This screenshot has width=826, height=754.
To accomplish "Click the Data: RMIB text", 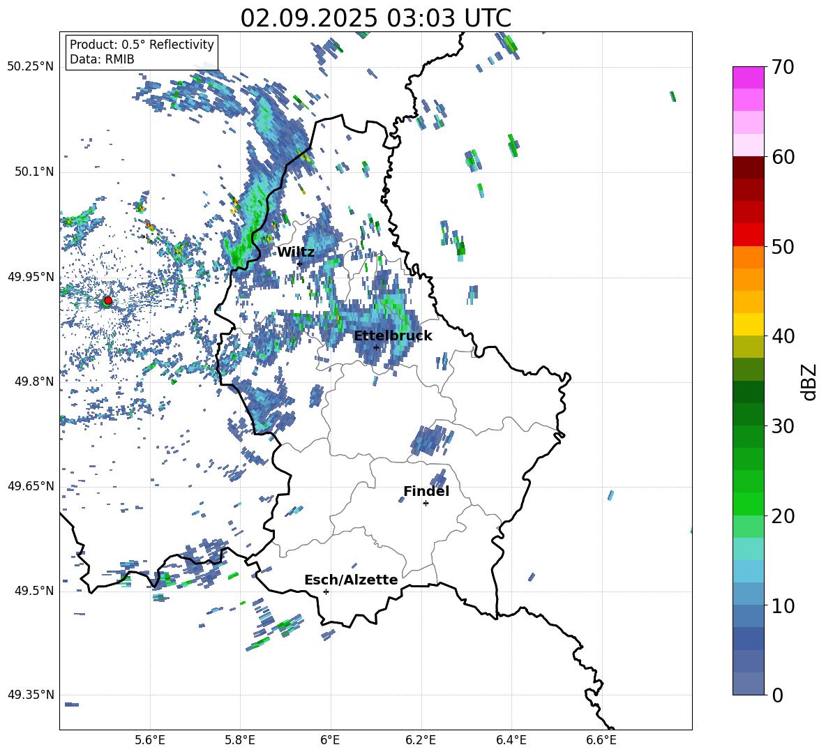I will pos(102,59).
